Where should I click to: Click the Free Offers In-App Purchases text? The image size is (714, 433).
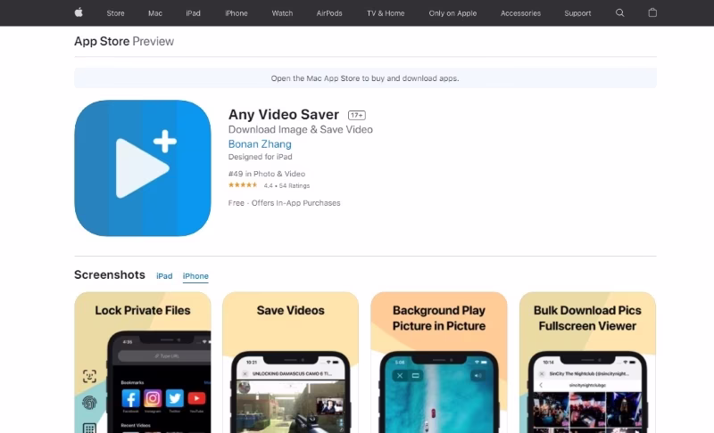point(284,203)
